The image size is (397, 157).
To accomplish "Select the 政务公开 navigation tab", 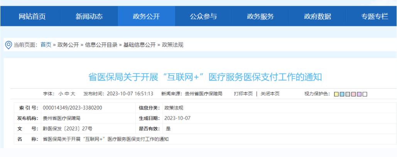I will click(x=146, y=17).
